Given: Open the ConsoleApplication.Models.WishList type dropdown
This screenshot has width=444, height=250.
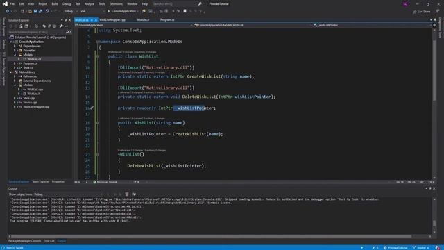Looking at the screenshot, I should click(253, 25).
